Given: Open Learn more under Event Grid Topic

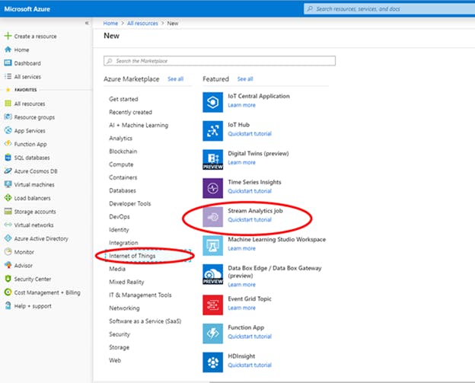Looking at the screenshot, I should click(241, 308).
